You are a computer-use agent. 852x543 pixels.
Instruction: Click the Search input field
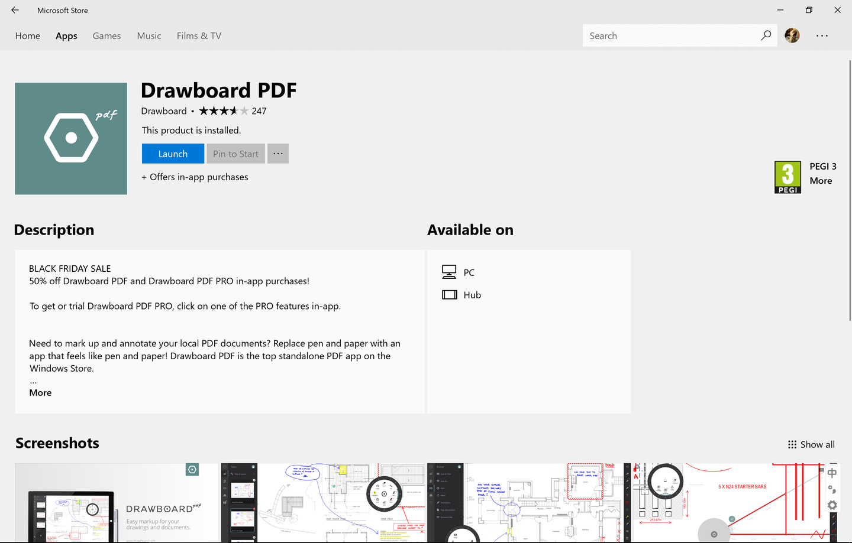(663, 35)
